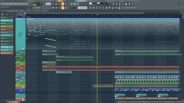Toggle the playlist snap magnet icon

(x=3, y=11)
